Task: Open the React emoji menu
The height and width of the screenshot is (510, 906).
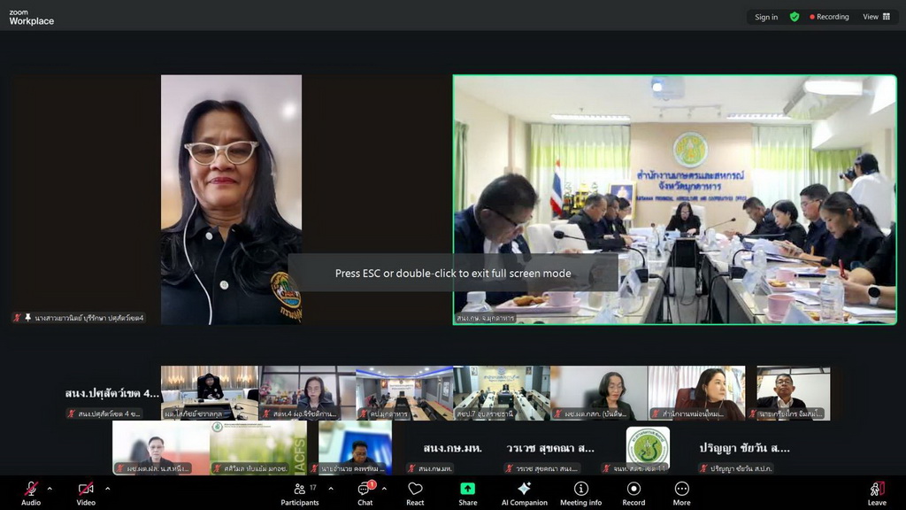Action: coord(415,489)
